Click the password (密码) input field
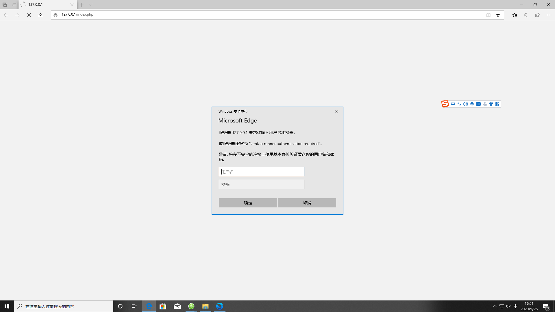Screen dimensions: 555x312 point(262,184)
